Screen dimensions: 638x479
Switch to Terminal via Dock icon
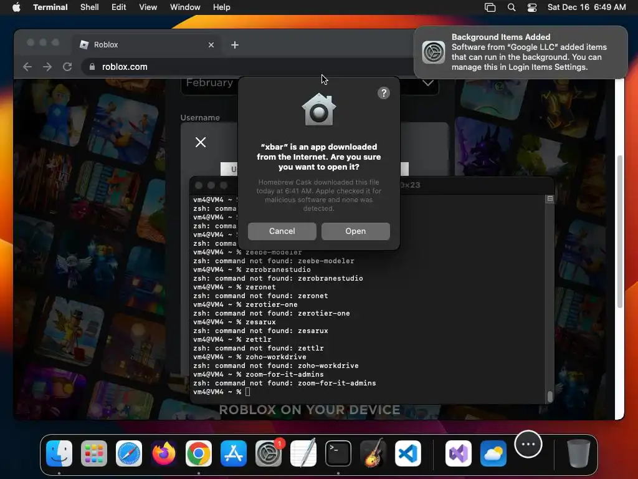[x=338, y=453]
